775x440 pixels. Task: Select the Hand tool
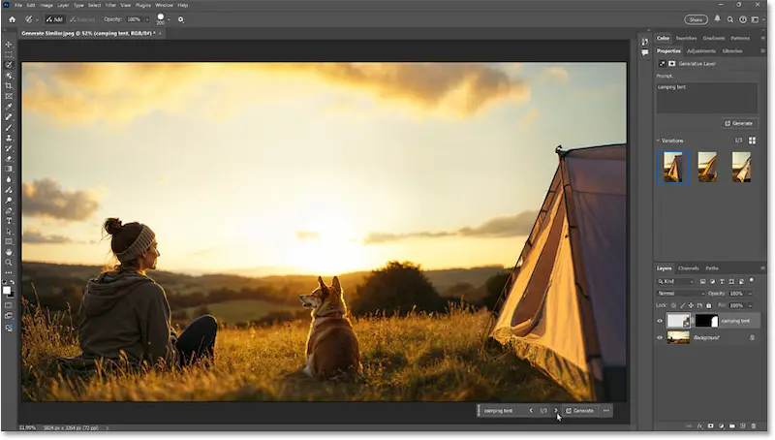point(9,252)
